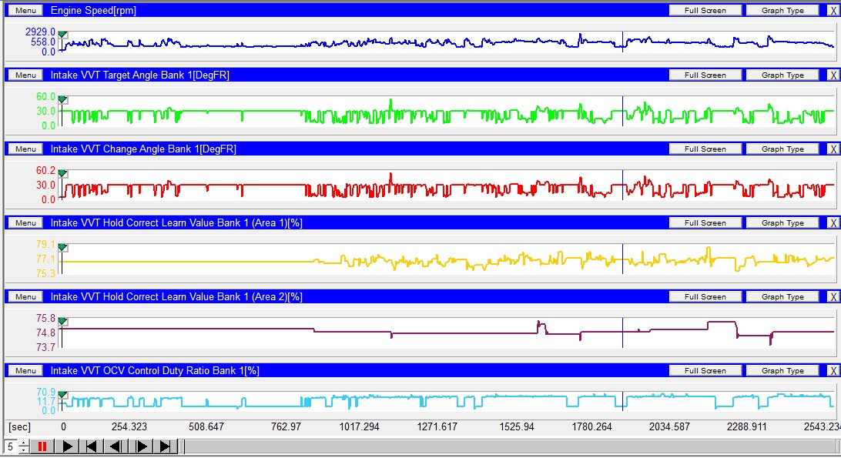
Task: Show Hold Correct Learn Area 1 Full Screen
Action: [x=705, y=222]
